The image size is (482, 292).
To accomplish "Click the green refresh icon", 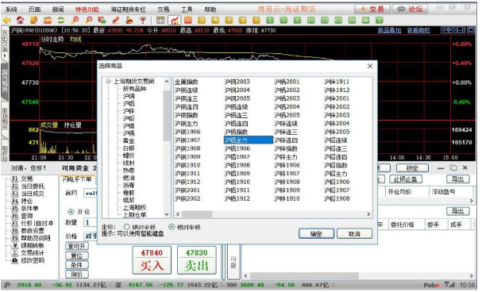I will (x=61, y=21).
